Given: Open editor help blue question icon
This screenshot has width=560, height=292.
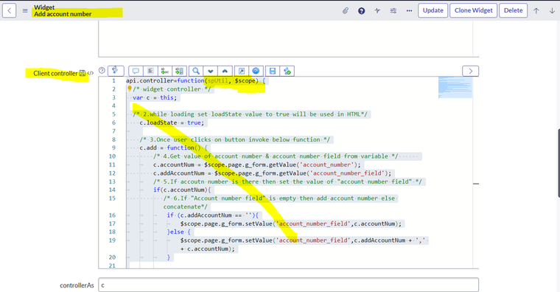Looking at the screenshot, I should point(256,71).
